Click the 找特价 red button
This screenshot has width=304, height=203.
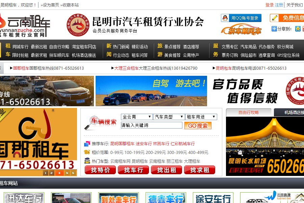[100, 170]
